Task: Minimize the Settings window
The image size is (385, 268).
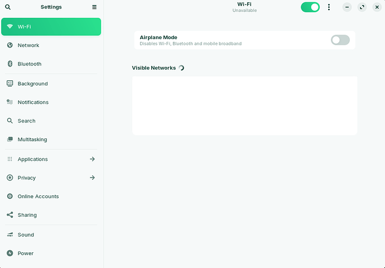Action: click(347, 7)
